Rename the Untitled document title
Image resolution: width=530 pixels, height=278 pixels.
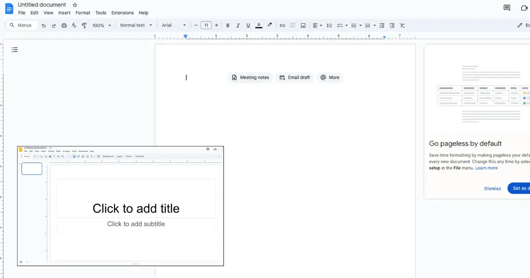(42, 5)
